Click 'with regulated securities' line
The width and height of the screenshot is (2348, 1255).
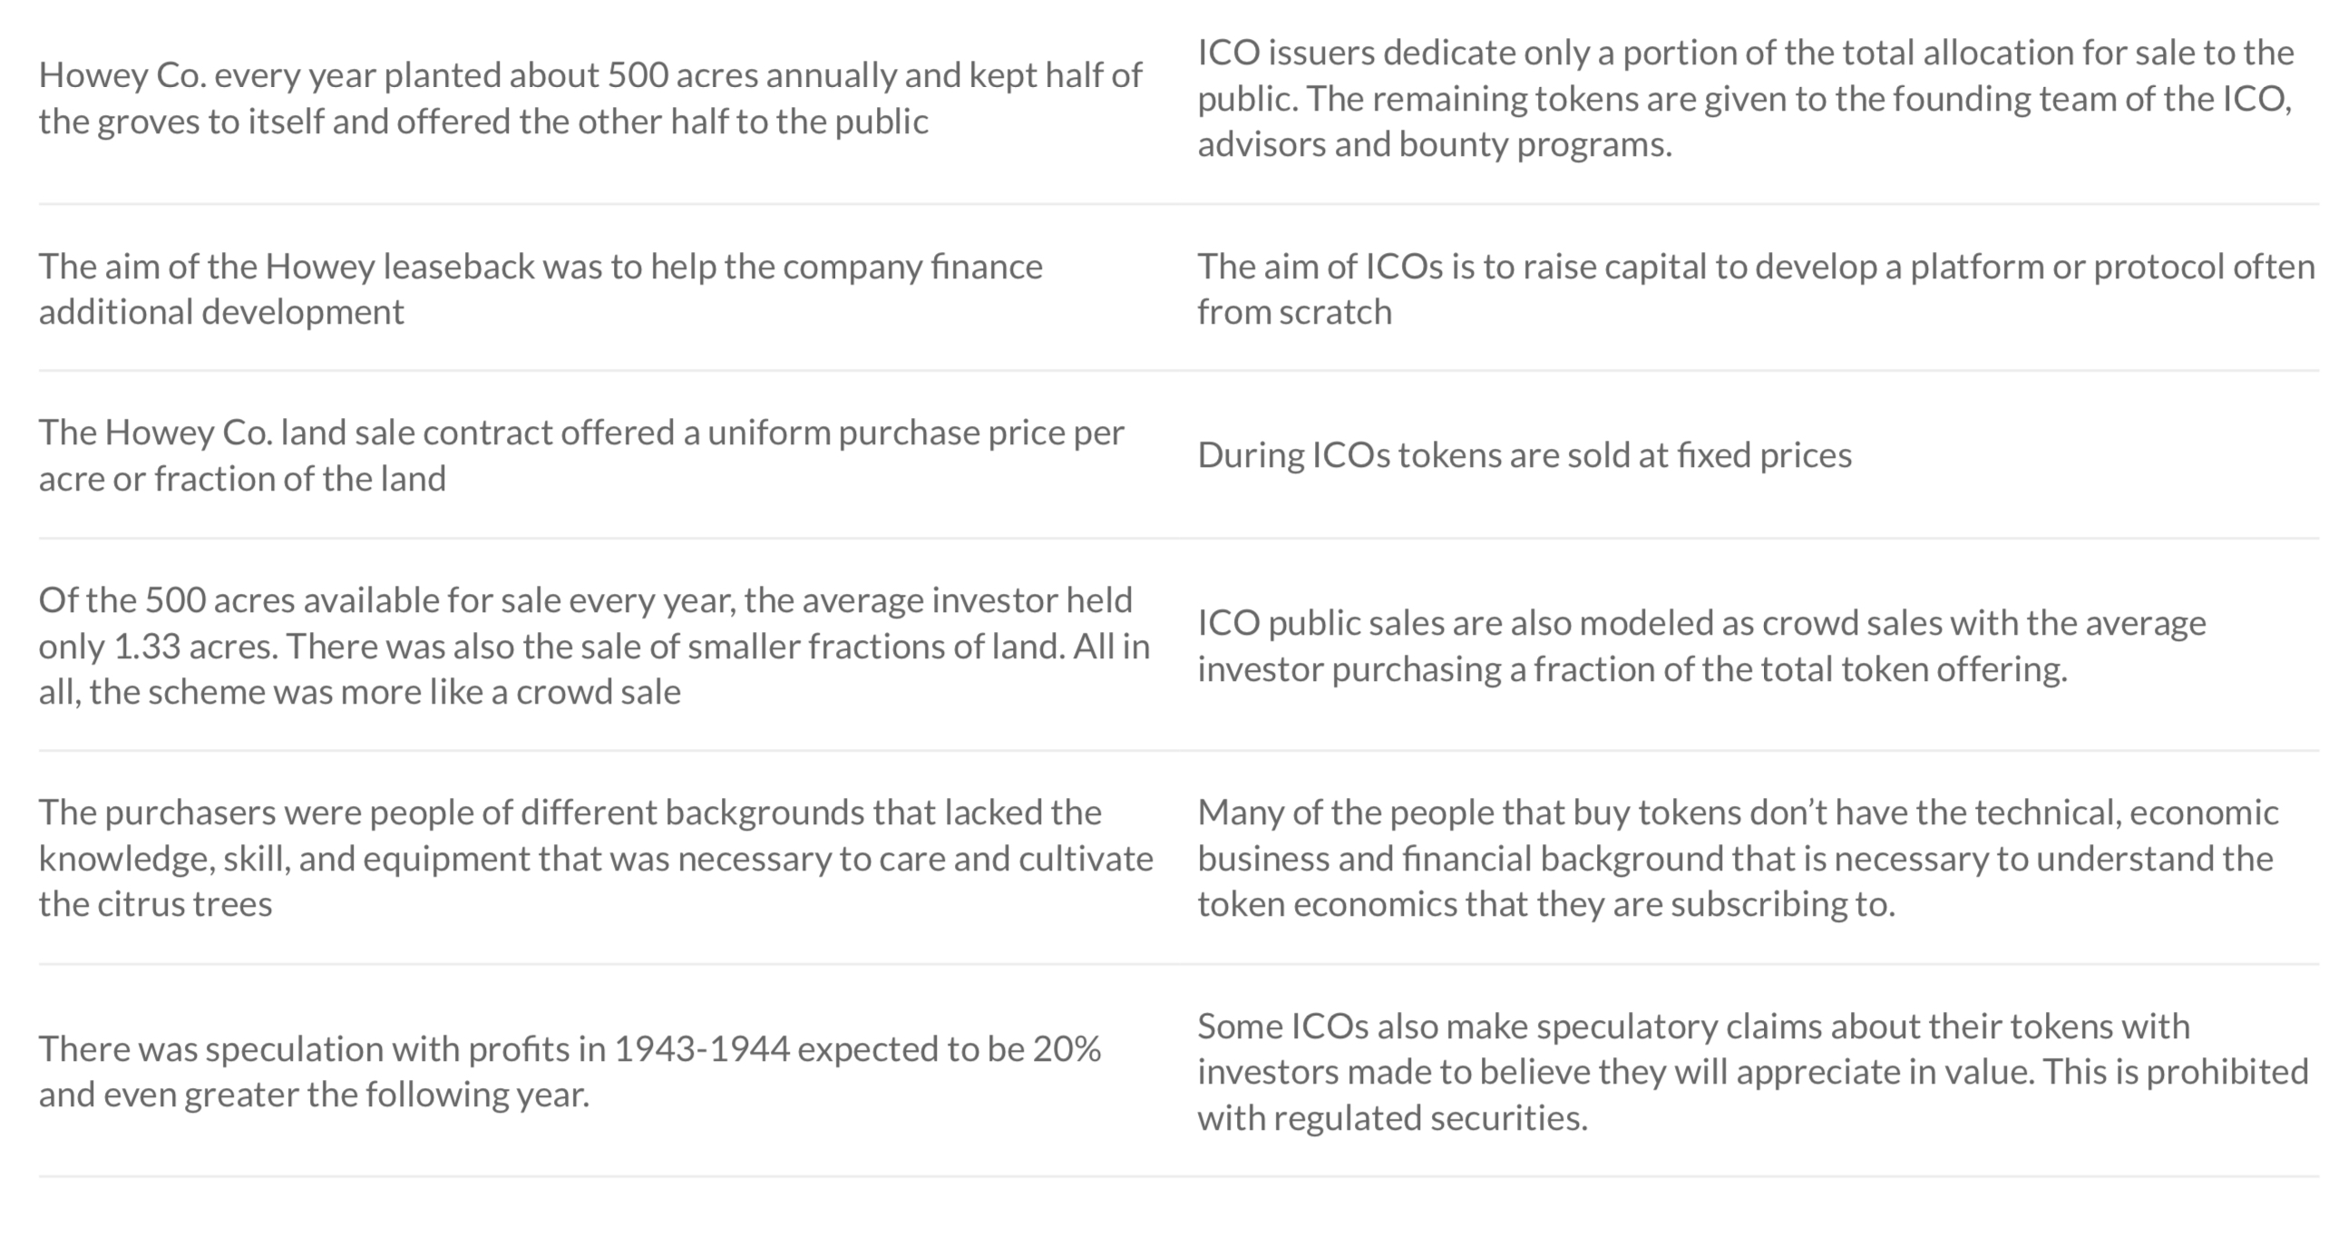click(1392, 1117)
